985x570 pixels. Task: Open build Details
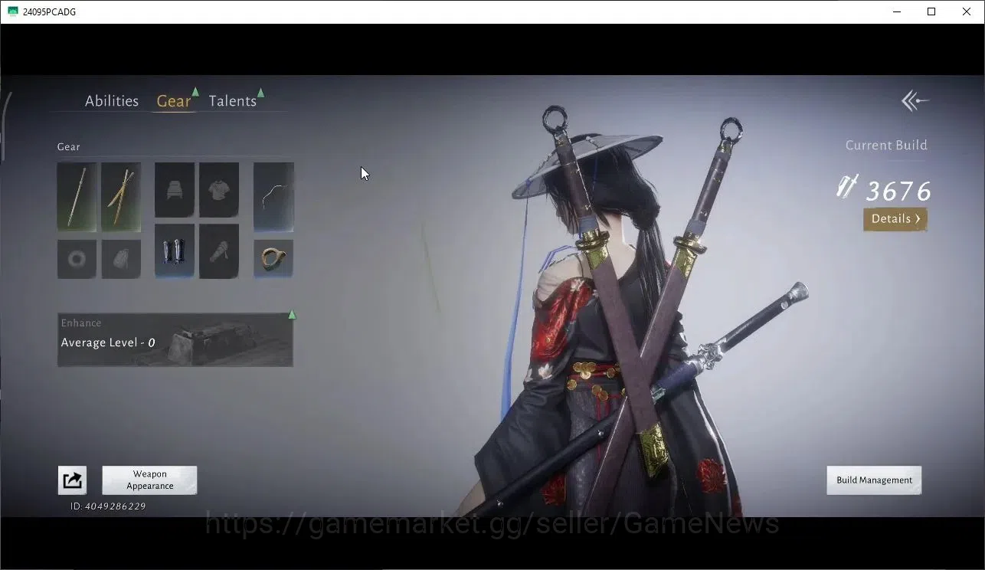coord(895,219)
